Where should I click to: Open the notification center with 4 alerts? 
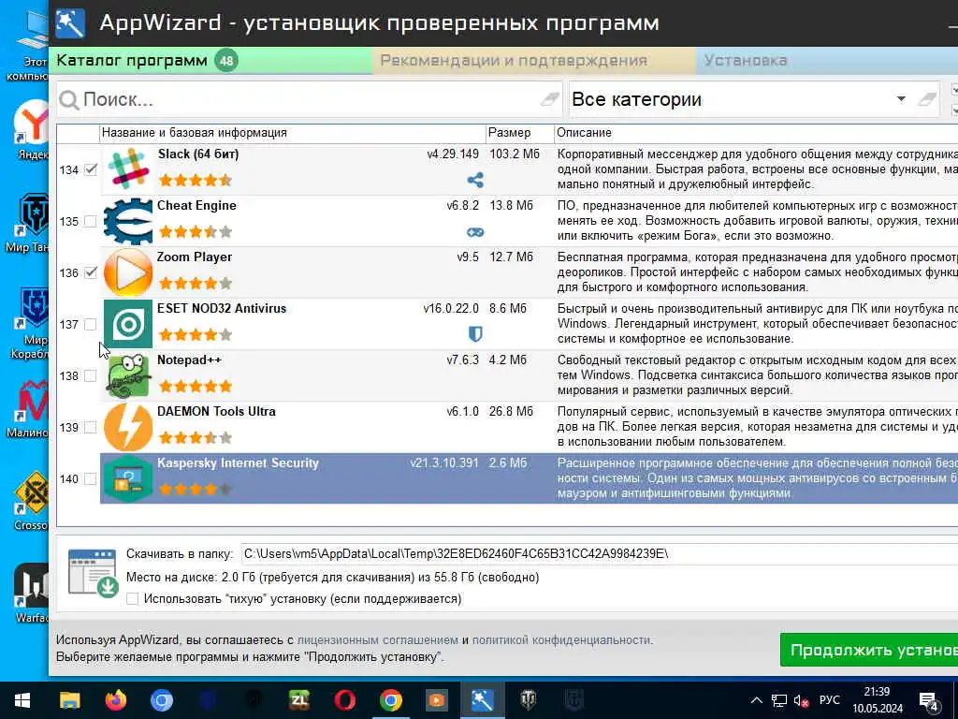[929, 701]
